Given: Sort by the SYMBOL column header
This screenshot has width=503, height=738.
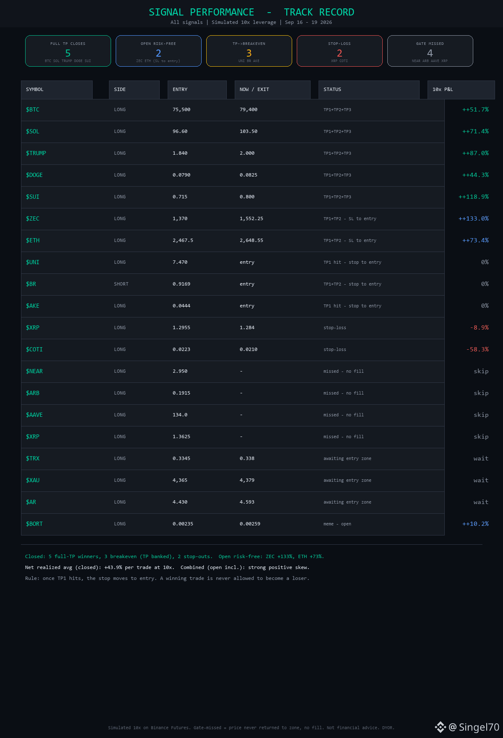Looking at the screenshot, I should [57, 90].
